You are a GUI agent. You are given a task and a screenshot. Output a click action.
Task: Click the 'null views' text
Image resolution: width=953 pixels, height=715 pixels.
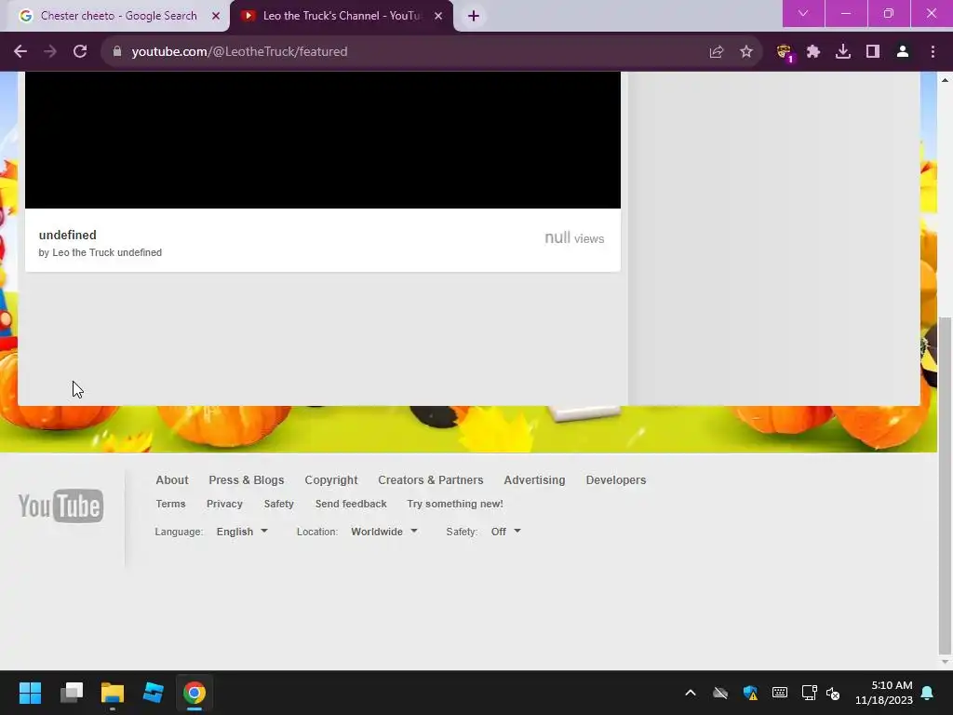[x=574, y=237]
